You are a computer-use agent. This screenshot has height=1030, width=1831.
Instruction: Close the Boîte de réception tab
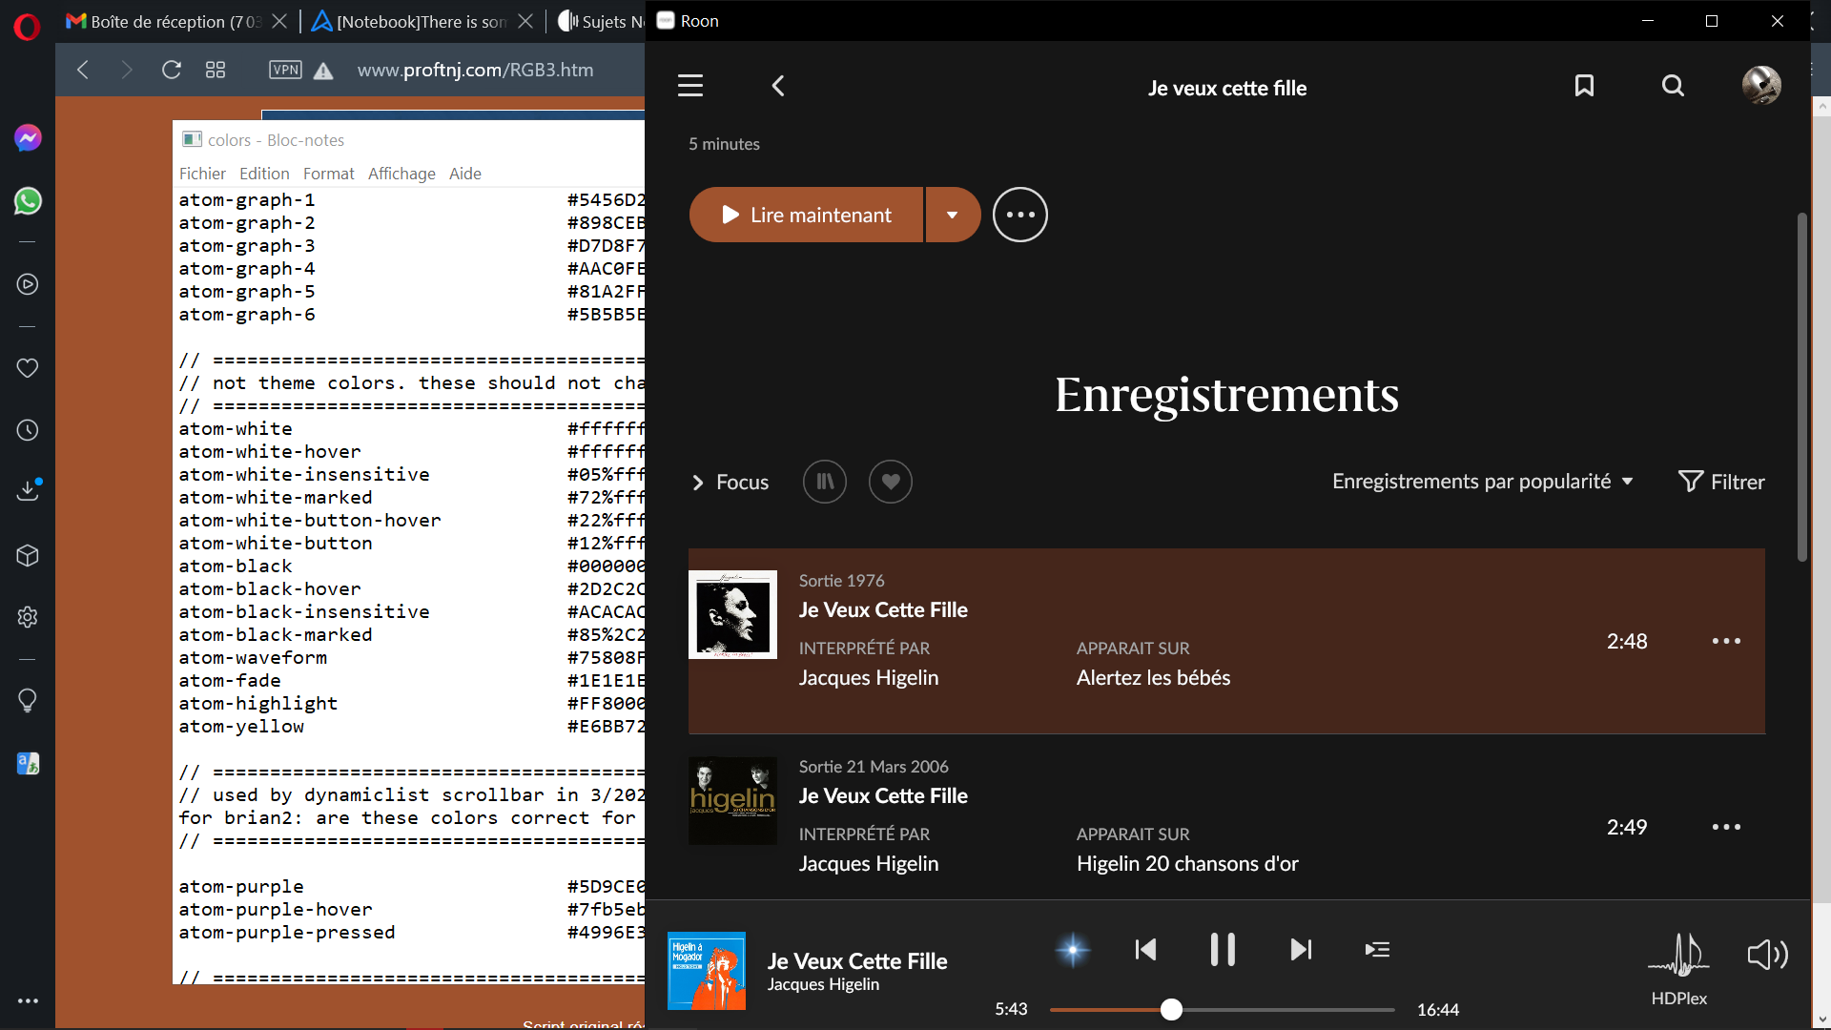pyautogui.click(x=279, y=21)
